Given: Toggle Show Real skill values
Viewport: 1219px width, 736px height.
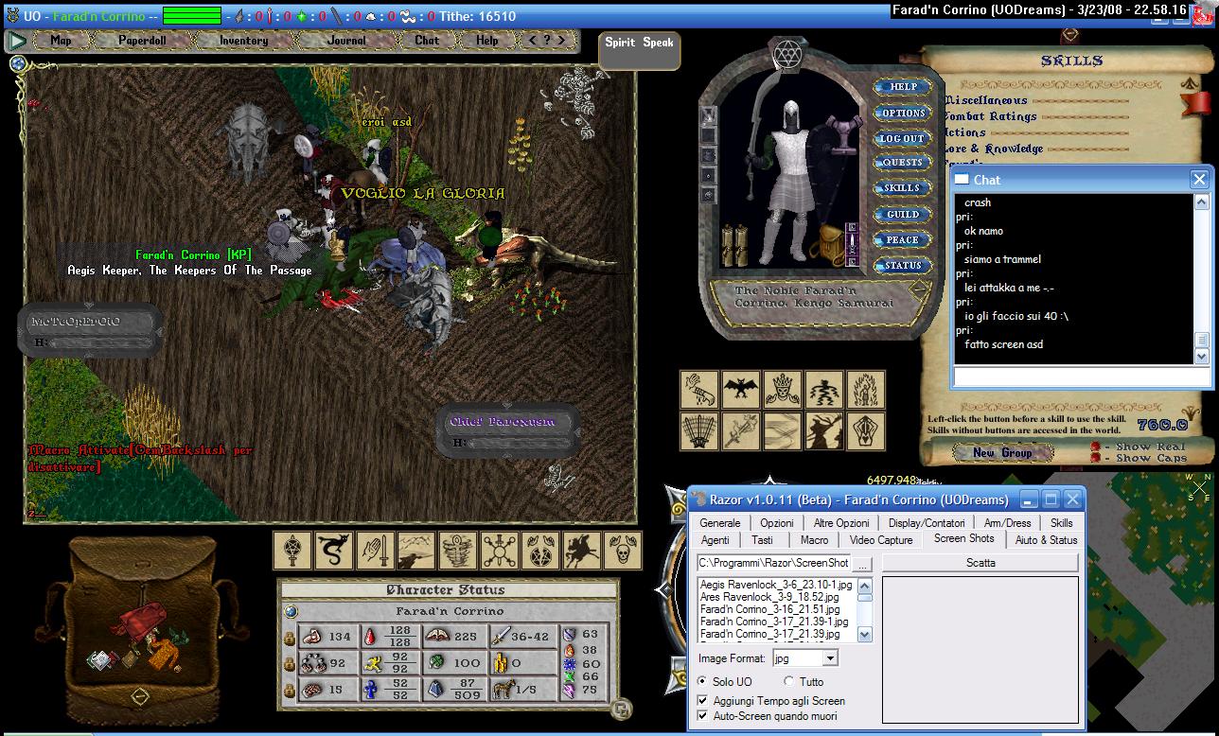Looking at the screenshot, I should (1095, 447).
